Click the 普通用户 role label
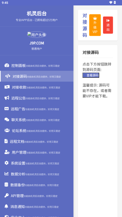This screenshot has height=217, width=122. point(37,49)
